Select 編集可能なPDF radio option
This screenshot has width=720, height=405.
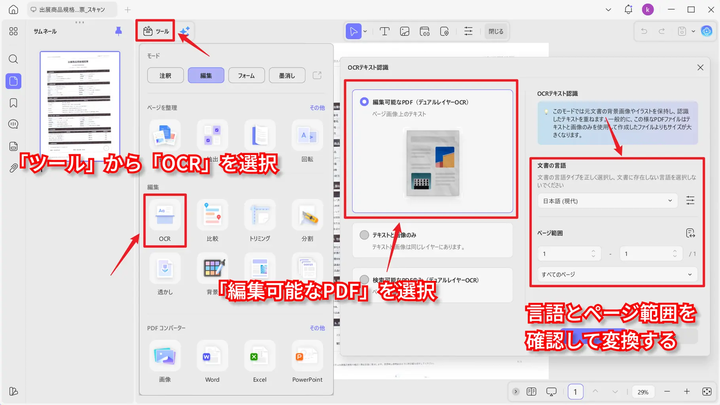[364, 102]
